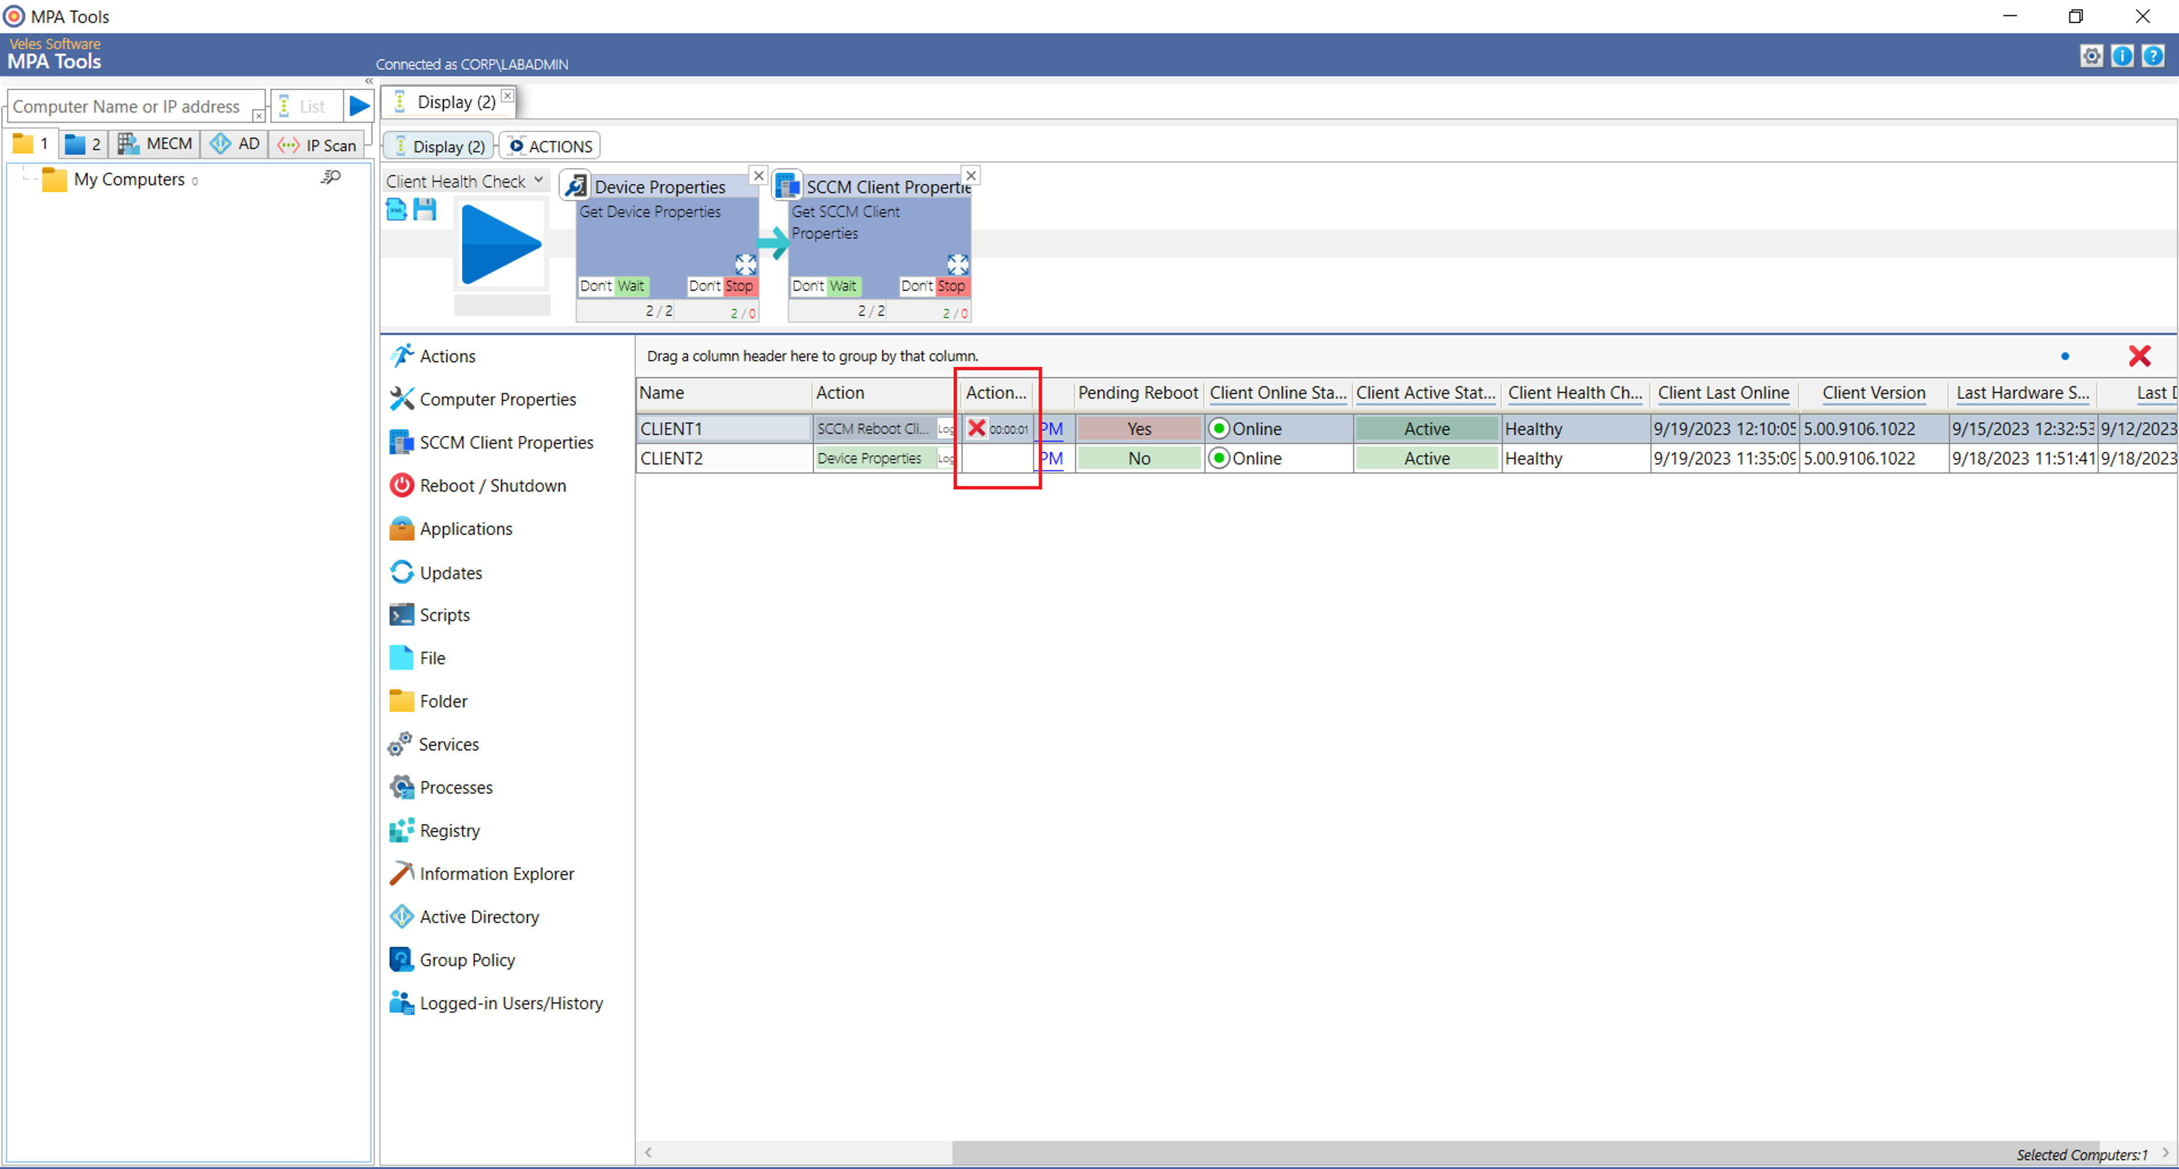
Task: Open the Processes category
Action: [x=441, y=788]
